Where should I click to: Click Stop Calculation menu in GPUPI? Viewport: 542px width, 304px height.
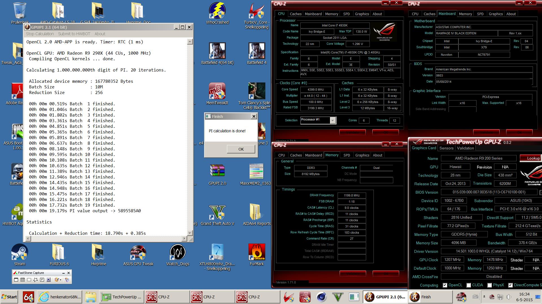tap(40, 34)
